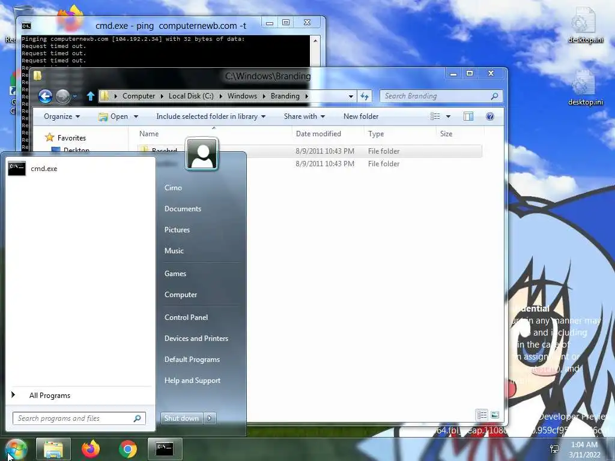Switch to cmd.exe taskbar button

165,449
